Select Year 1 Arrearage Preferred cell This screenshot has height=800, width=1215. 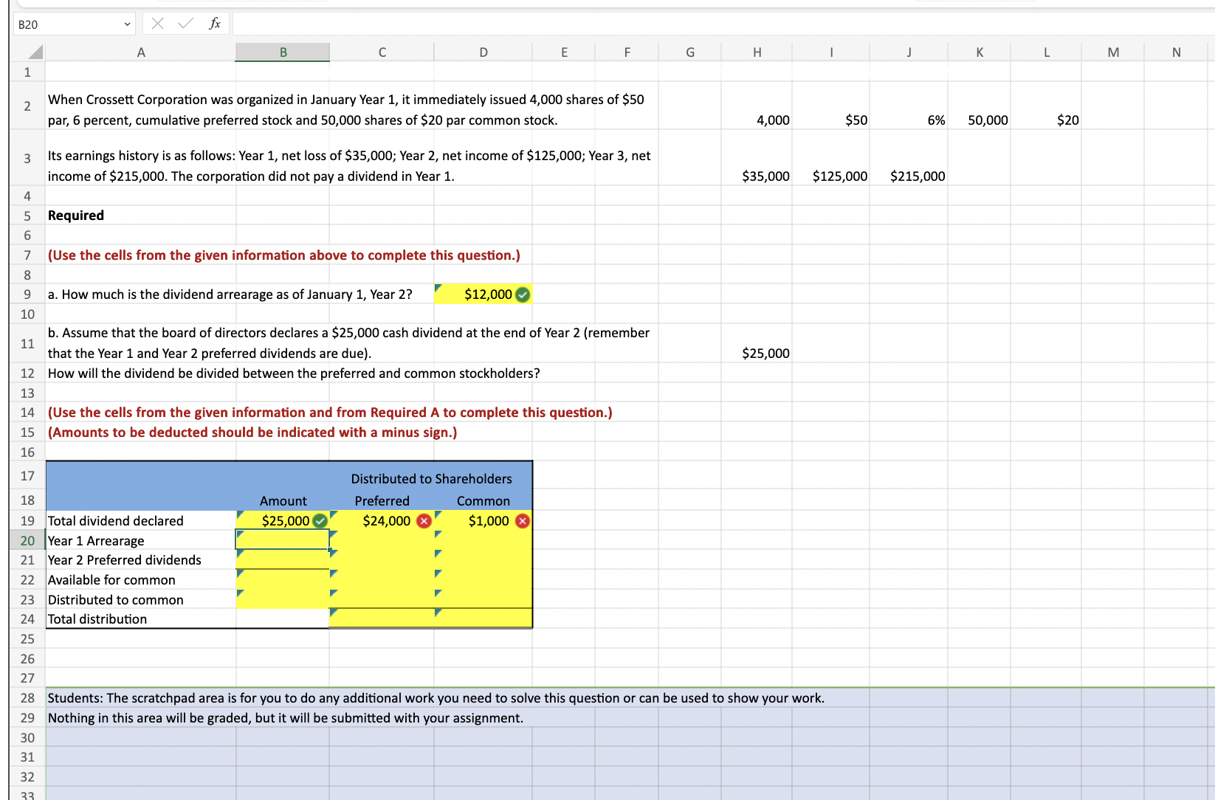pyautogui.click(x=382, y=540)
